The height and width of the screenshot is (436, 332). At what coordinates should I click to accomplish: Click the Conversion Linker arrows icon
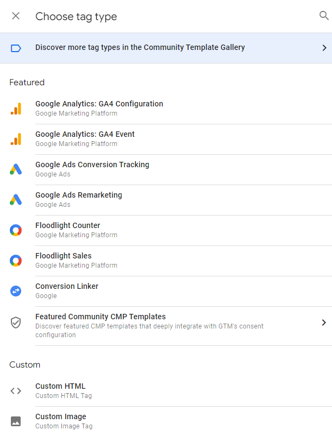click(16, 291)
